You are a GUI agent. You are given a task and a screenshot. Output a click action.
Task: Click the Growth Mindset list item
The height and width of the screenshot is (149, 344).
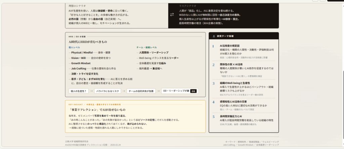(x=81, y=63)
